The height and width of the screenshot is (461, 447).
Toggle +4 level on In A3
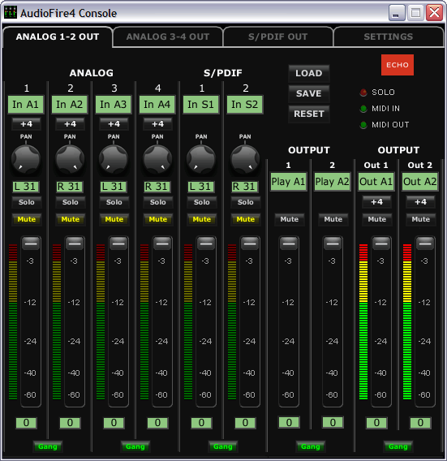[x=114, y=124]
